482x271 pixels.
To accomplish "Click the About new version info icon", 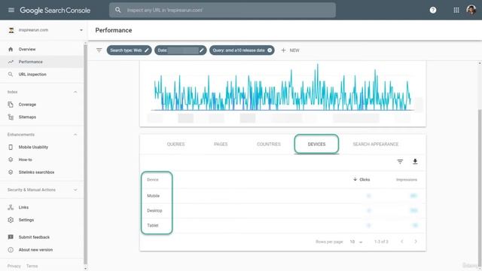I will tap(11, 250).
